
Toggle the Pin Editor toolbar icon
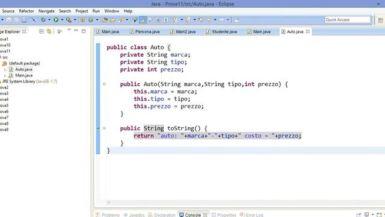tap(236, 20)
